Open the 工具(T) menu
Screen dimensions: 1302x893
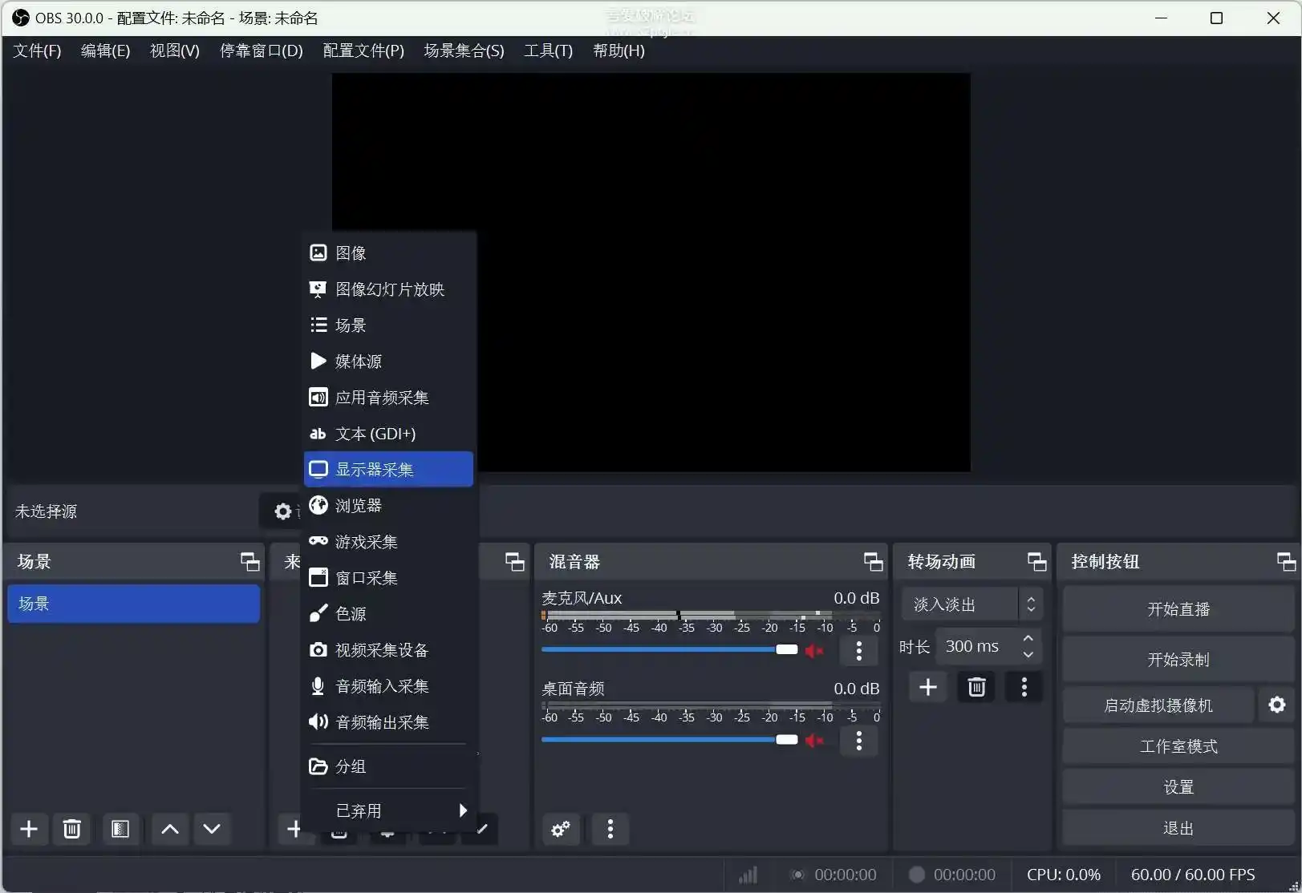coord(547,51)
